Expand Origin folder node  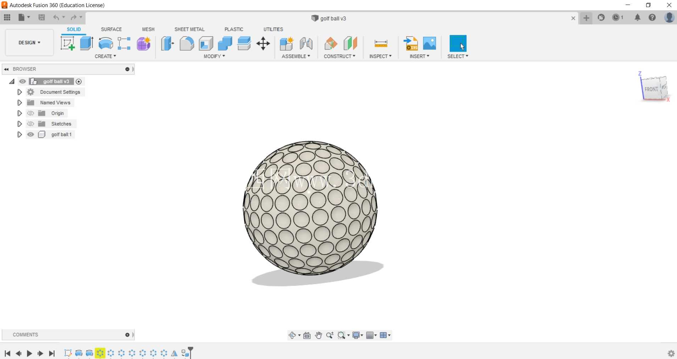pyautogui.click(x=19, y=113)
